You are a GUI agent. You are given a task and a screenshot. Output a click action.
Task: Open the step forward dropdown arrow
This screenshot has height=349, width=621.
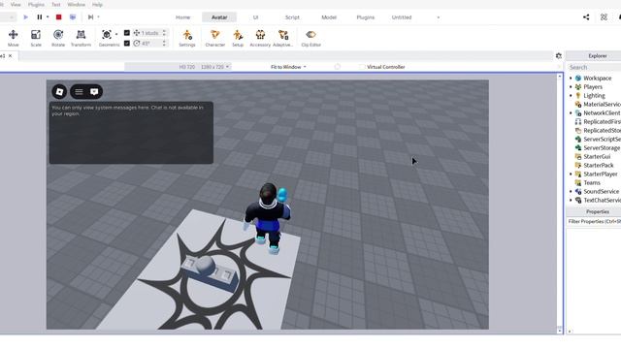(98, 17)
